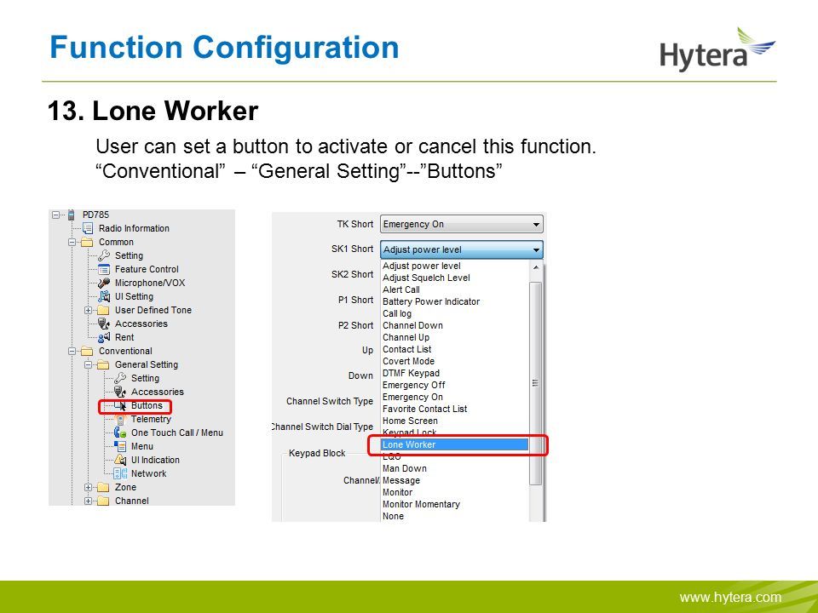818x613 pixels.
Task: Collapse the General Setting branch
Action: pos(88,364)
